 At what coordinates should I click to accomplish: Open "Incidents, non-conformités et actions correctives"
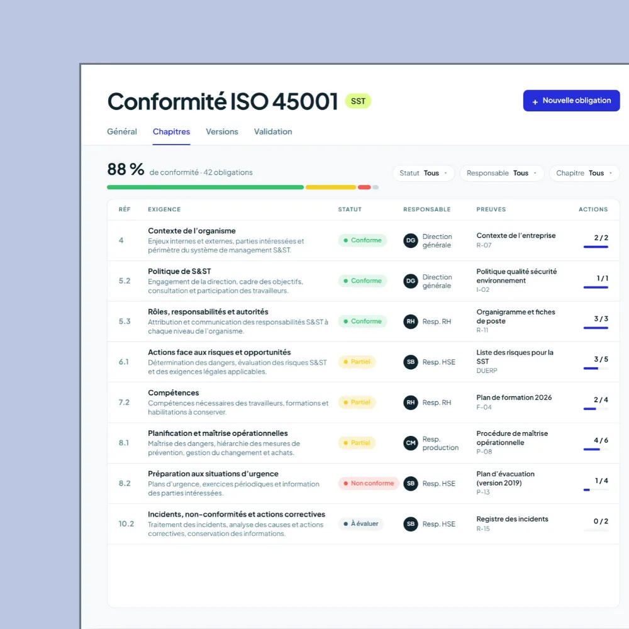tap(237, 515)
